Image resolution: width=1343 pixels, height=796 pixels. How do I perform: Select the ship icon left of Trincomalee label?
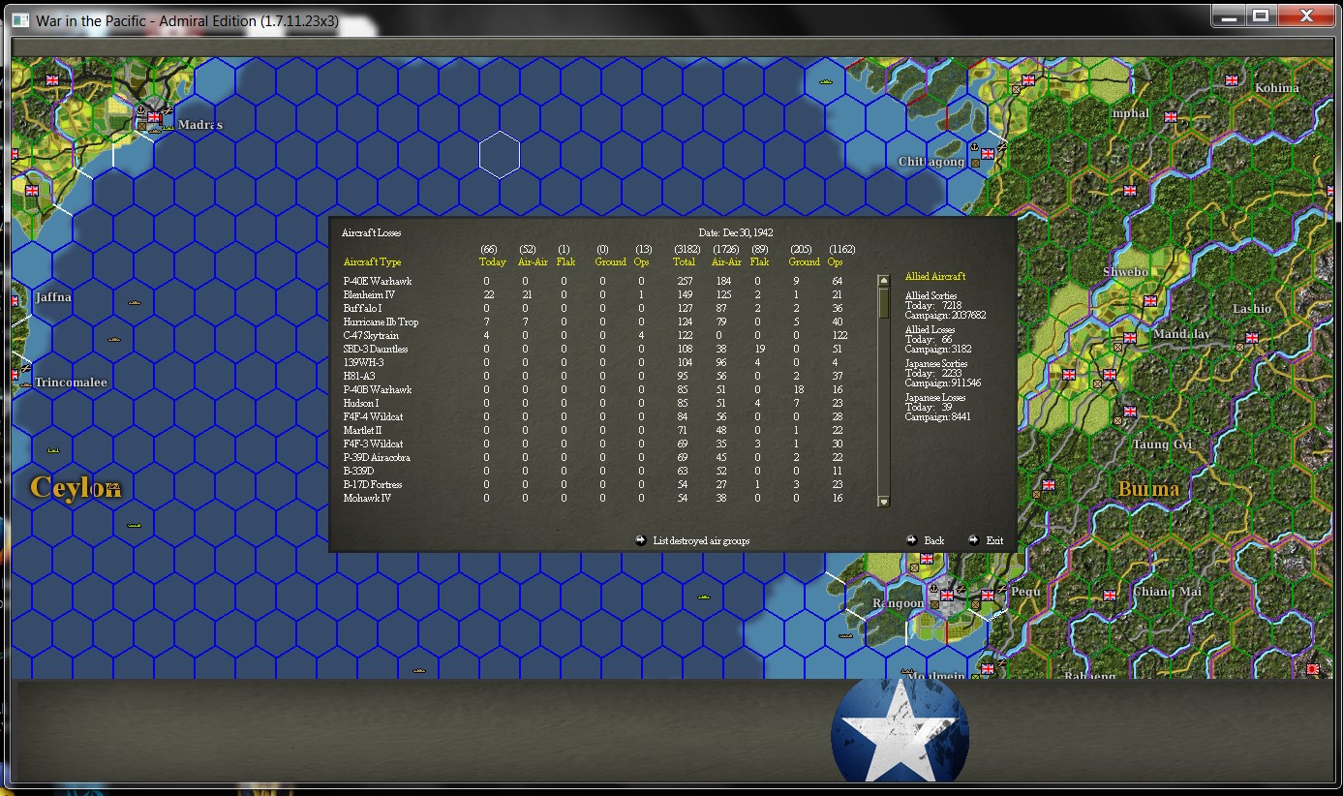click(25, 383)
